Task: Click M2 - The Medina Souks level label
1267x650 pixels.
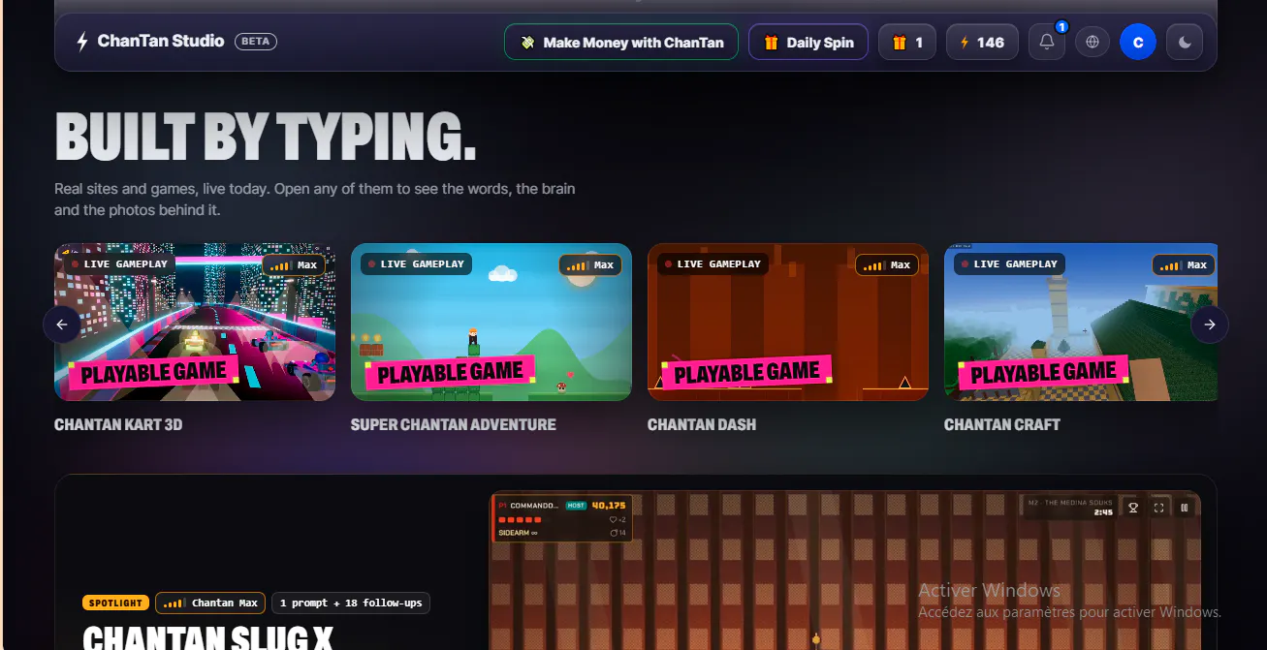Action: [1072, 502]
